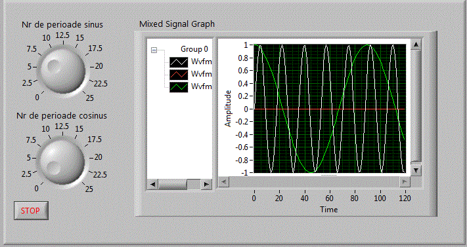This screenshot has width=467, height=247.
Task: Click the Time axis label
Action: [329, 210]
